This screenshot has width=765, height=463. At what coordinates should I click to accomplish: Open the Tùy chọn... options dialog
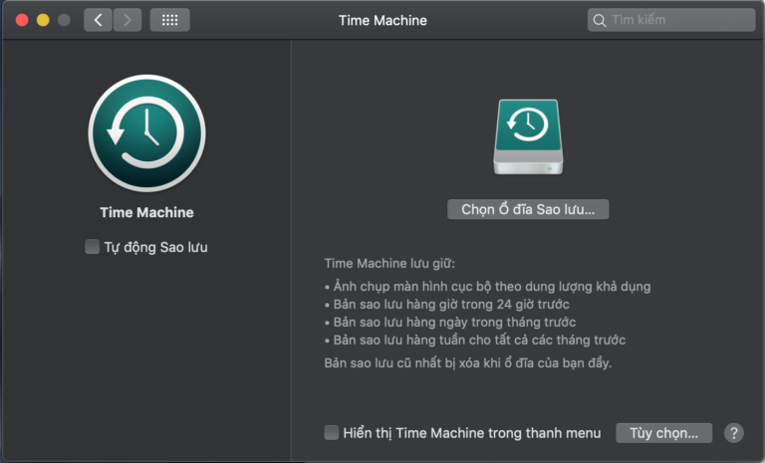pos(664,433)
